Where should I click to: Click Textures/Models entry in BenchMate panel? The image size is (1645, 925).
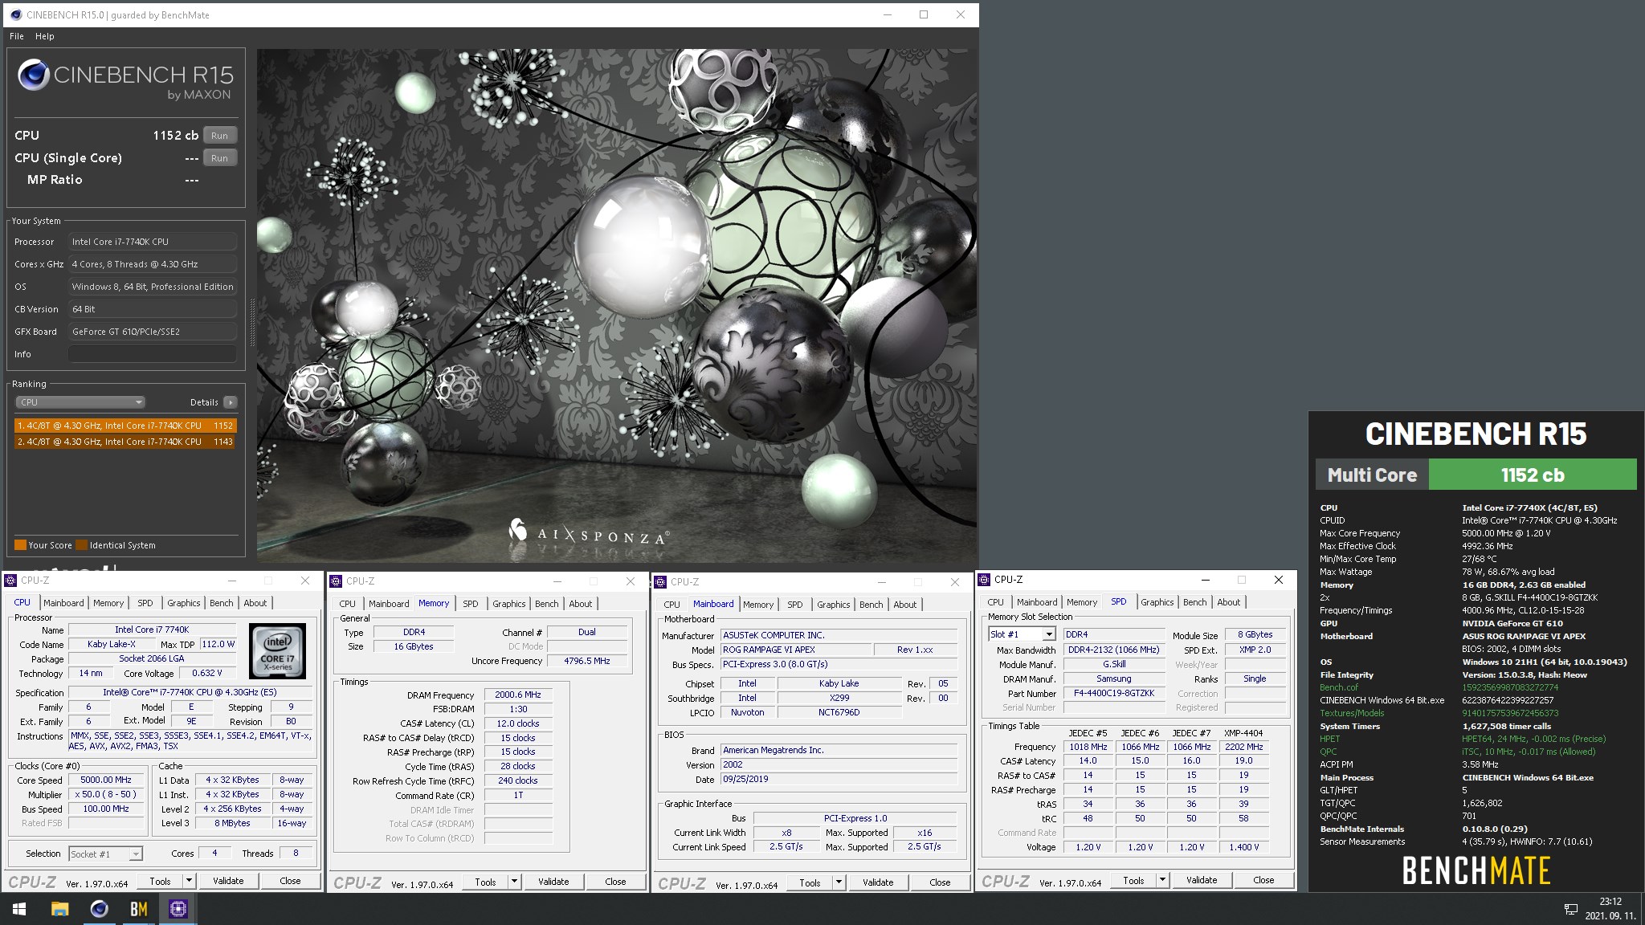coord(1352,713)
